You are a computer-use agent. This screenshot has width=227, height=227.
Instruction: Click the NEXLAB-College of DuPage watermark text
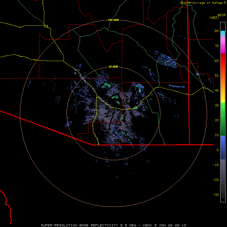pos(203,3)
